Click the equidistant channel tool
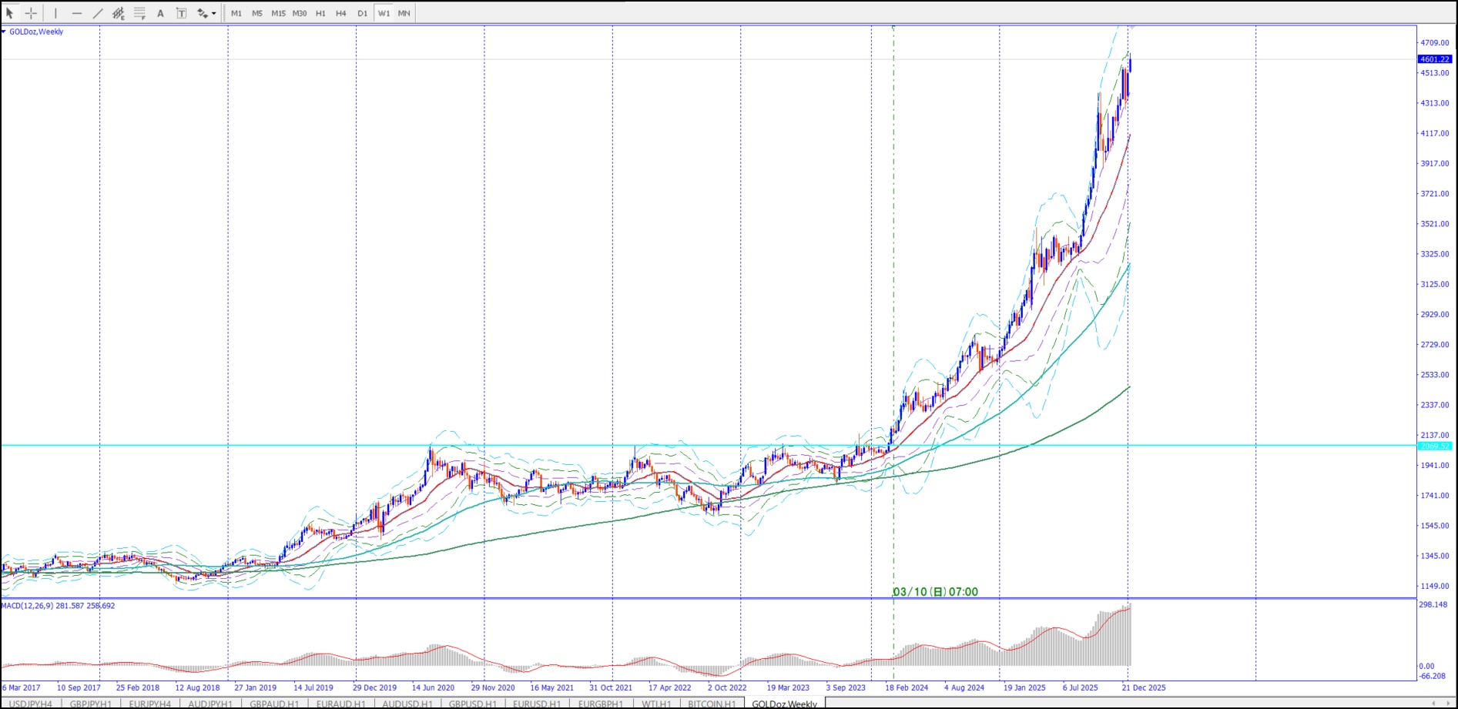Screen dimensions: 1458x709 tap(119, 13)
